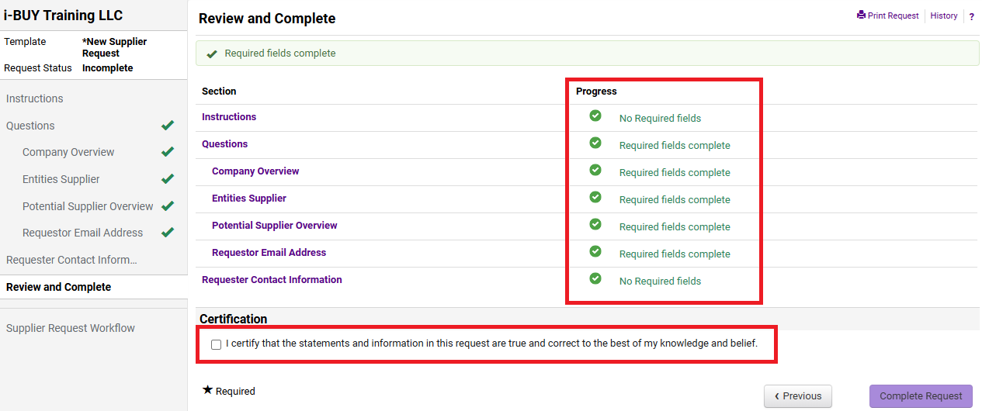Select Review and Complete in the sidebar
This screenshot has height=411, width=982.
point(59,287)
